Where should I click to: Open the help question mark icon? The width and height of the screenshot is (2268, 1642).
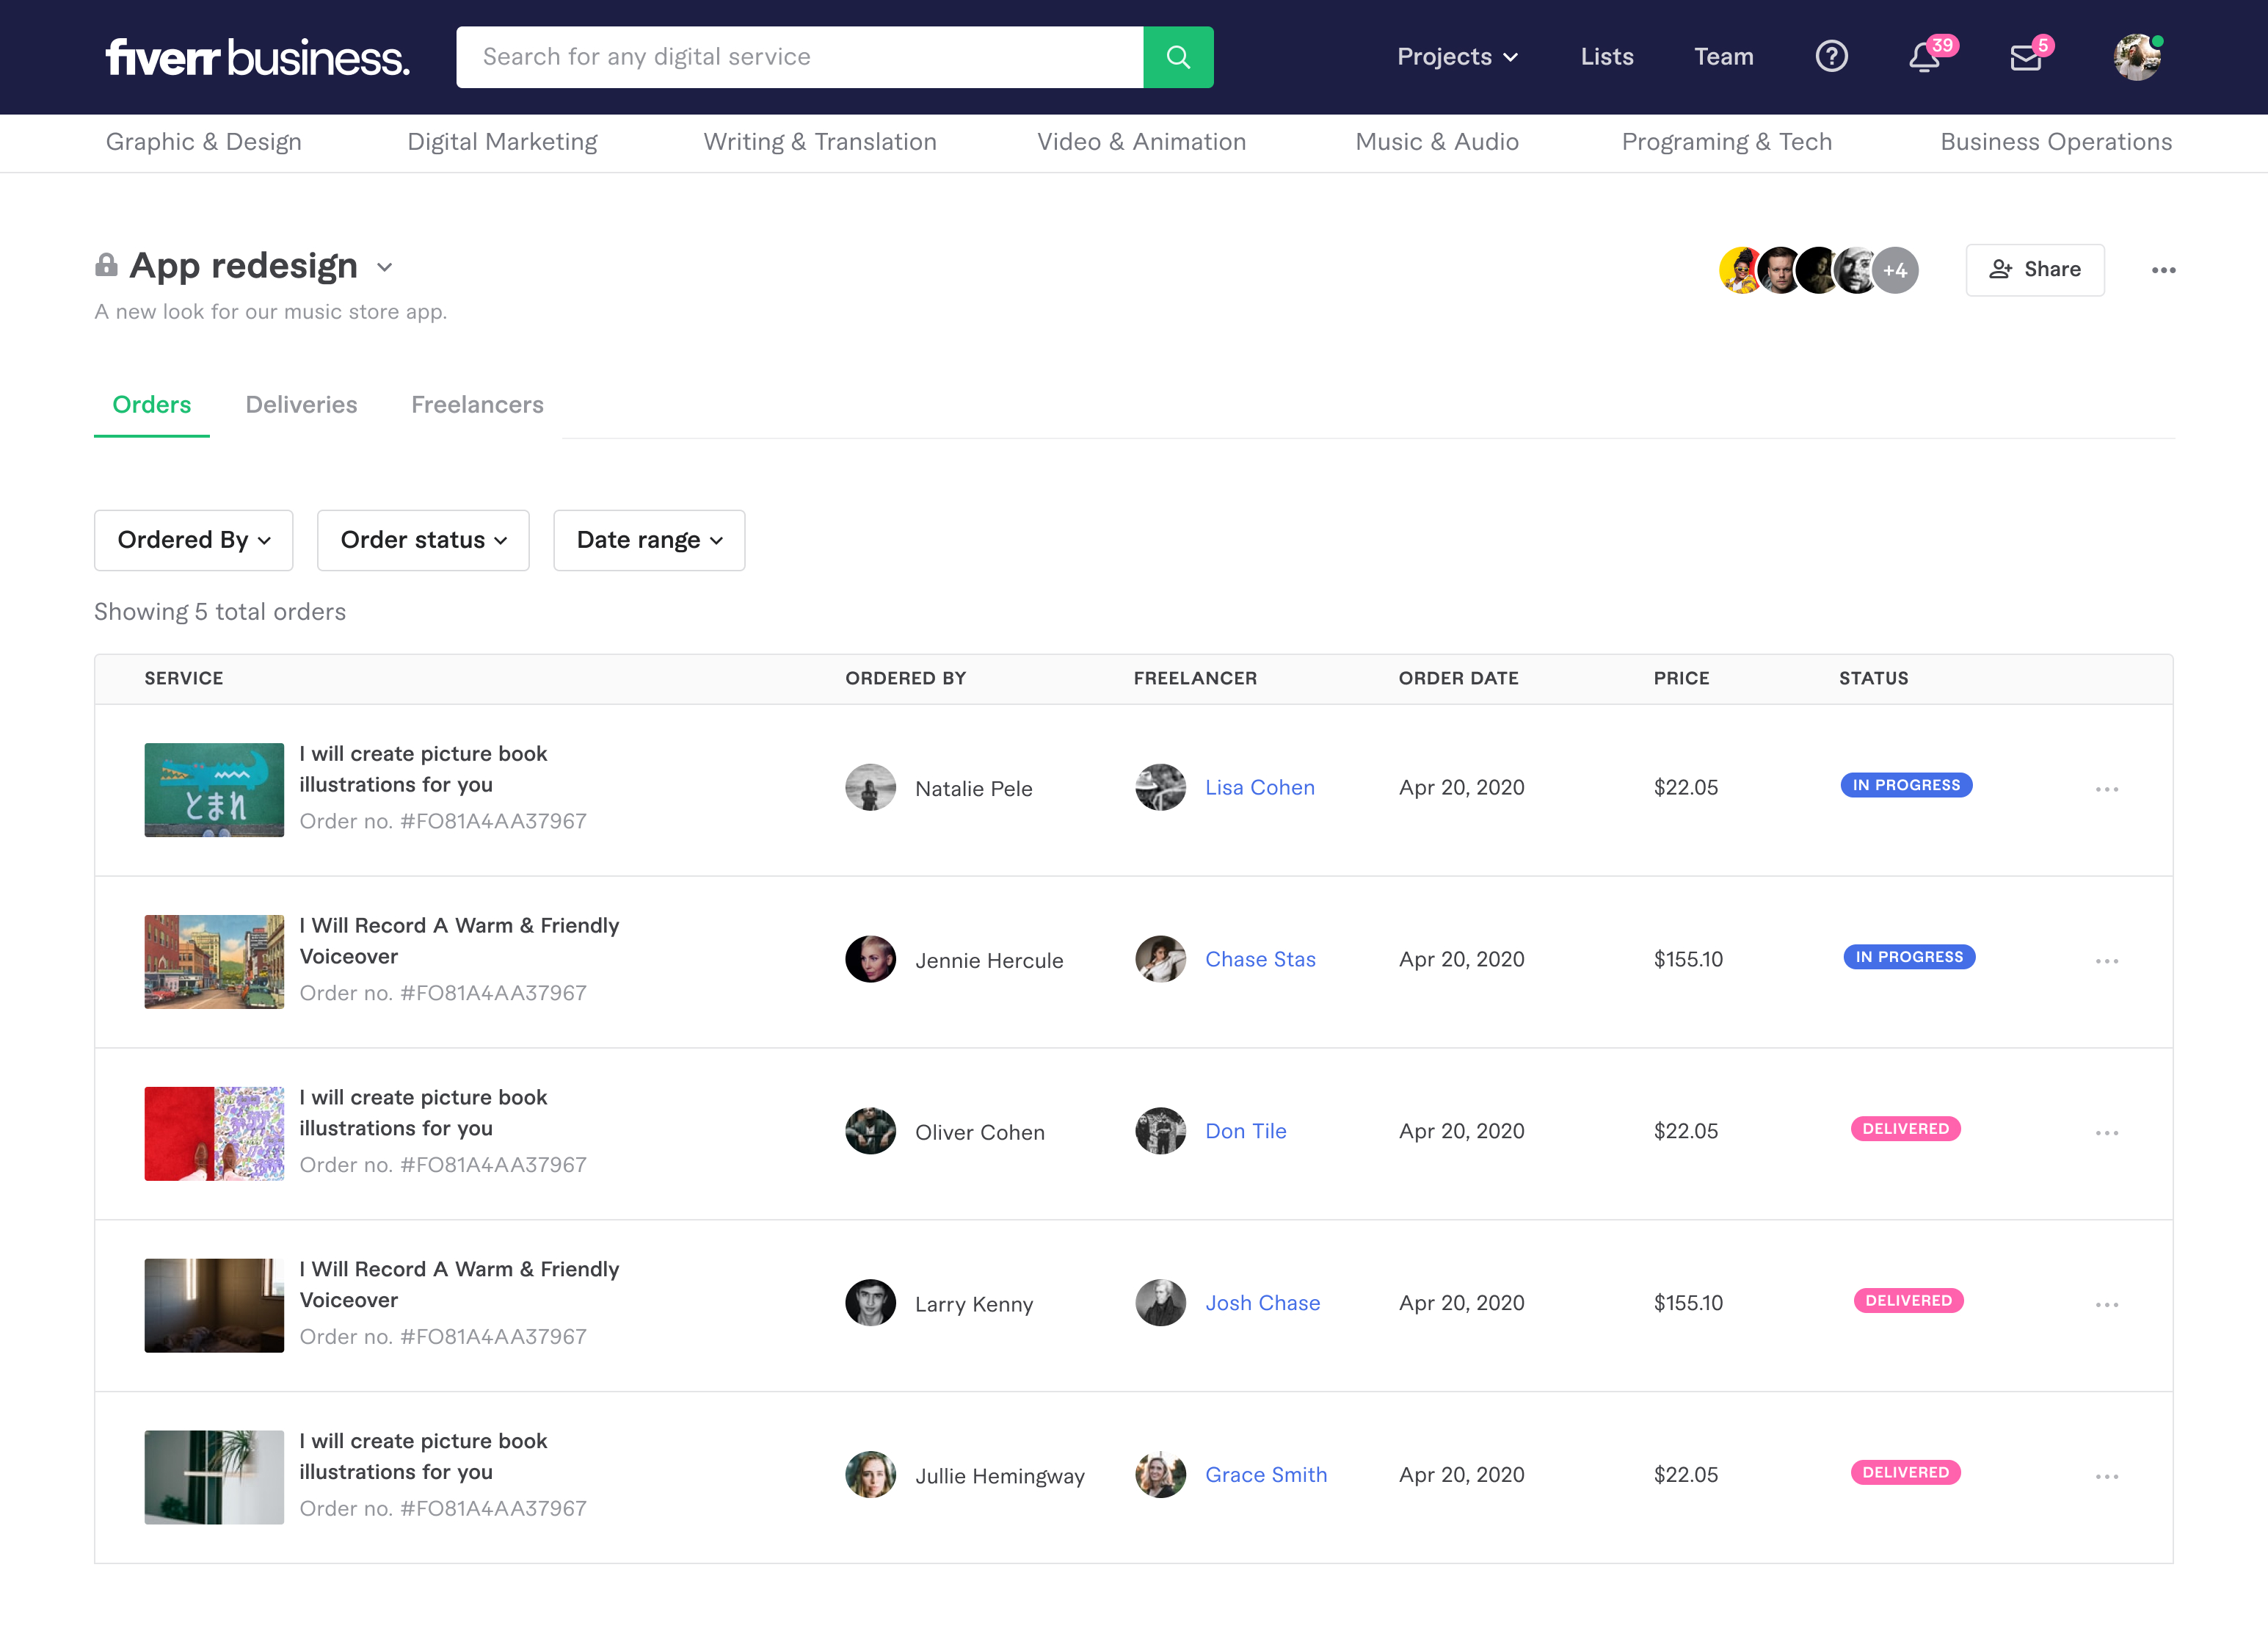(1831, 57)
